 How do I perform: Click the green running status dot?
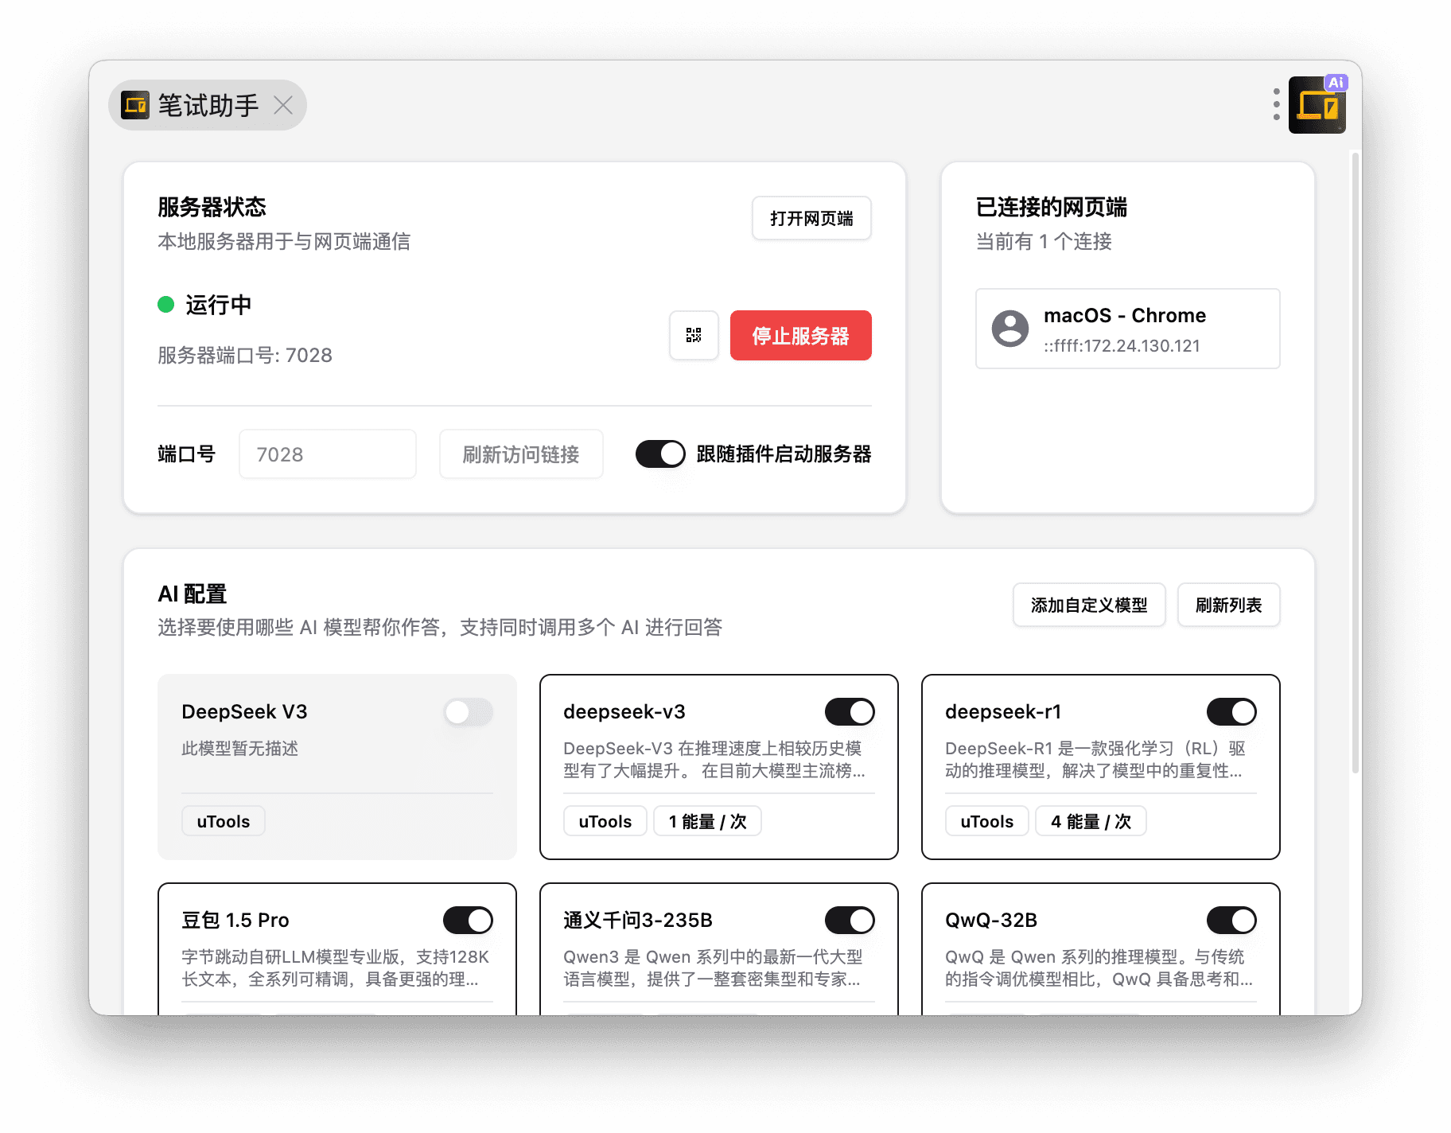coord(165,305)
